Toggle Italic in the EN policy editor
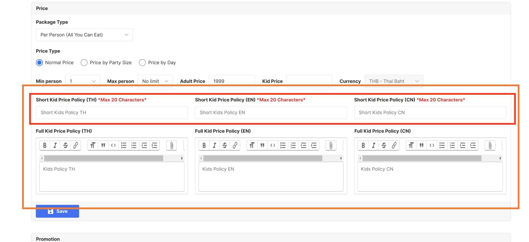The width and height of the screenshot is (529, 242). 214,145
